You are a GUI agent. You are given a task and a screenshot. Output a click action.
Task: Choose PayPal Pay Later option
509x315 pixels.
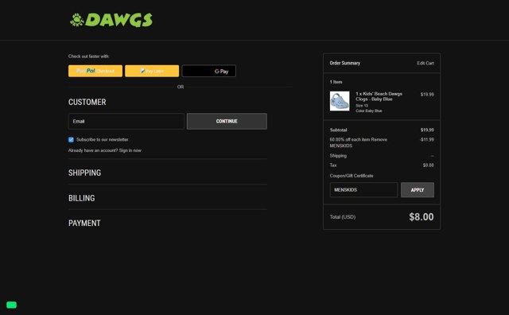(x=152, y=71)
